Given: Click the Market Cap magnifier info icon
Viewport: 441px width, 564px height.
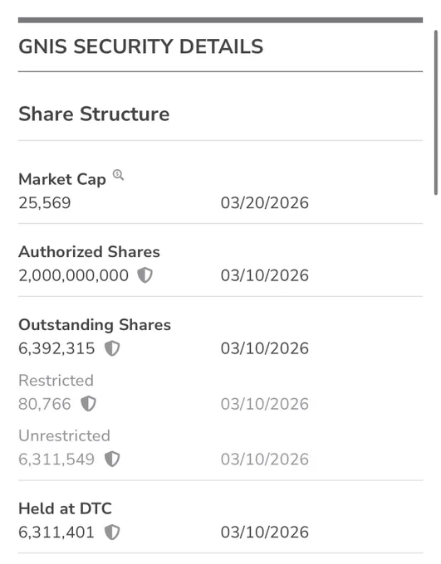Looking at the screenshot, I should point(118,175).
